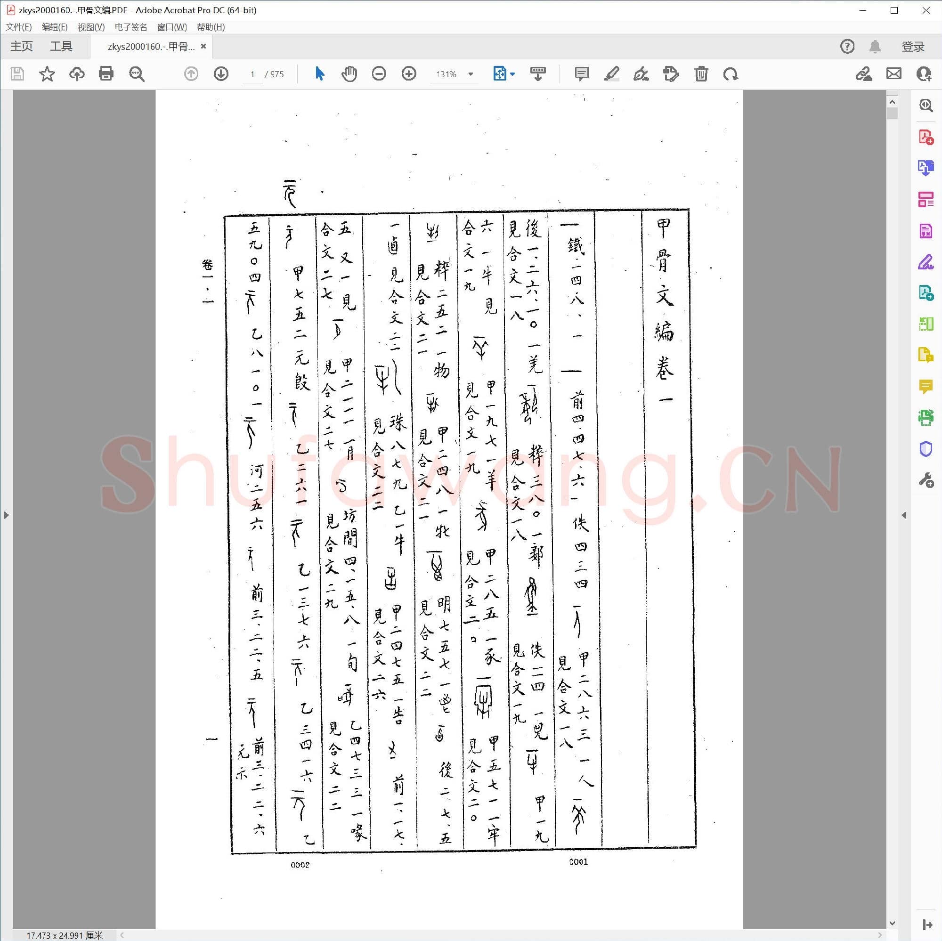The image size is (942, 941).
Task: Click the 131% zoom value field
Action: pyautogui.click(x=446, y=74)
